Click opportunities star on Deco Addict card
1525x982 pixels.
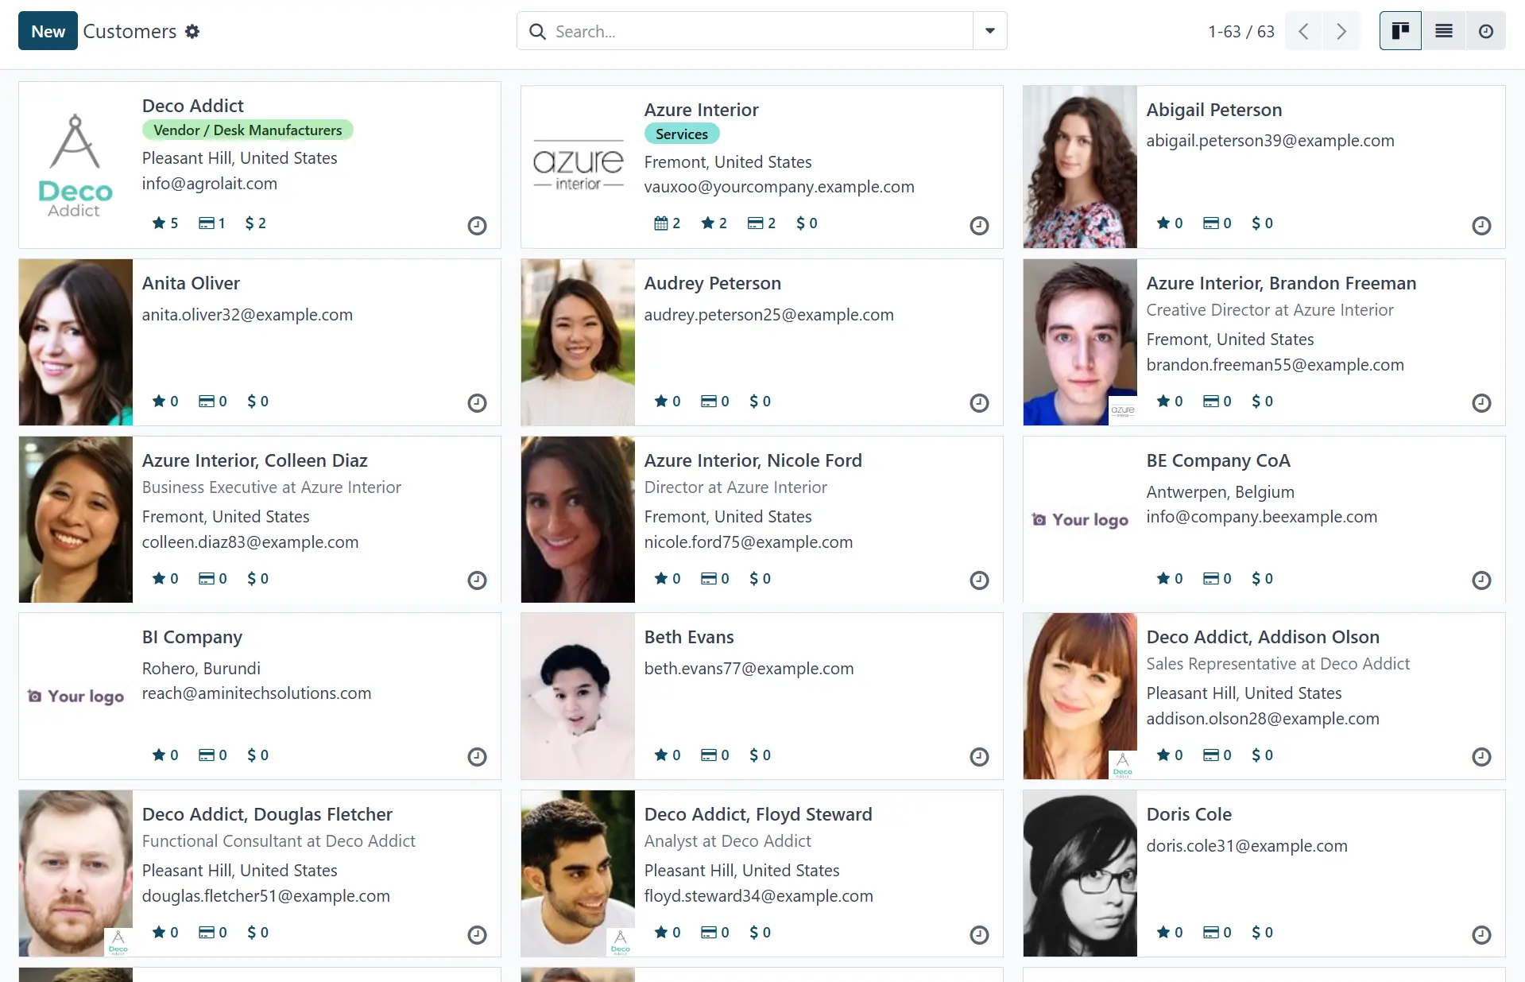tap(164, 223)
